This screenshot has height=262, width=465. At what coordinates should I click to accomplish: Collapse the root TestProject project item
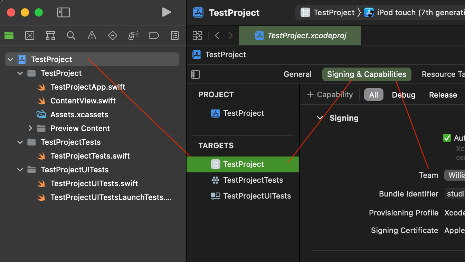(x=10, y=59)
